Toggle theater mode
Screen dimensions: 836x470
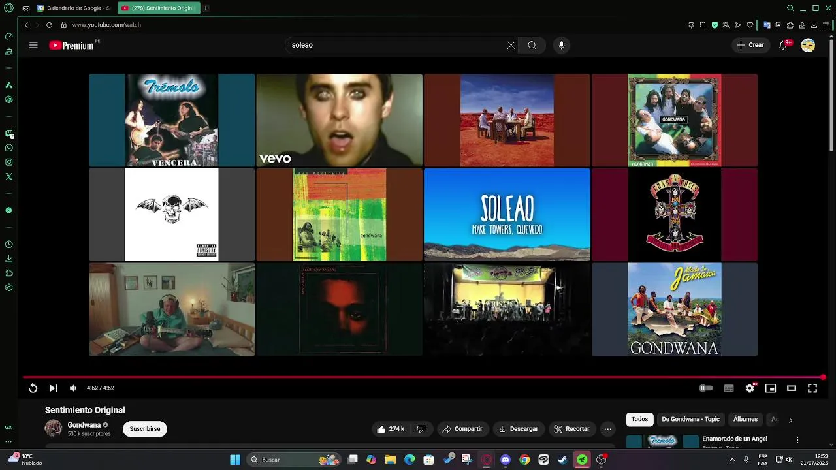coord(792,388)
